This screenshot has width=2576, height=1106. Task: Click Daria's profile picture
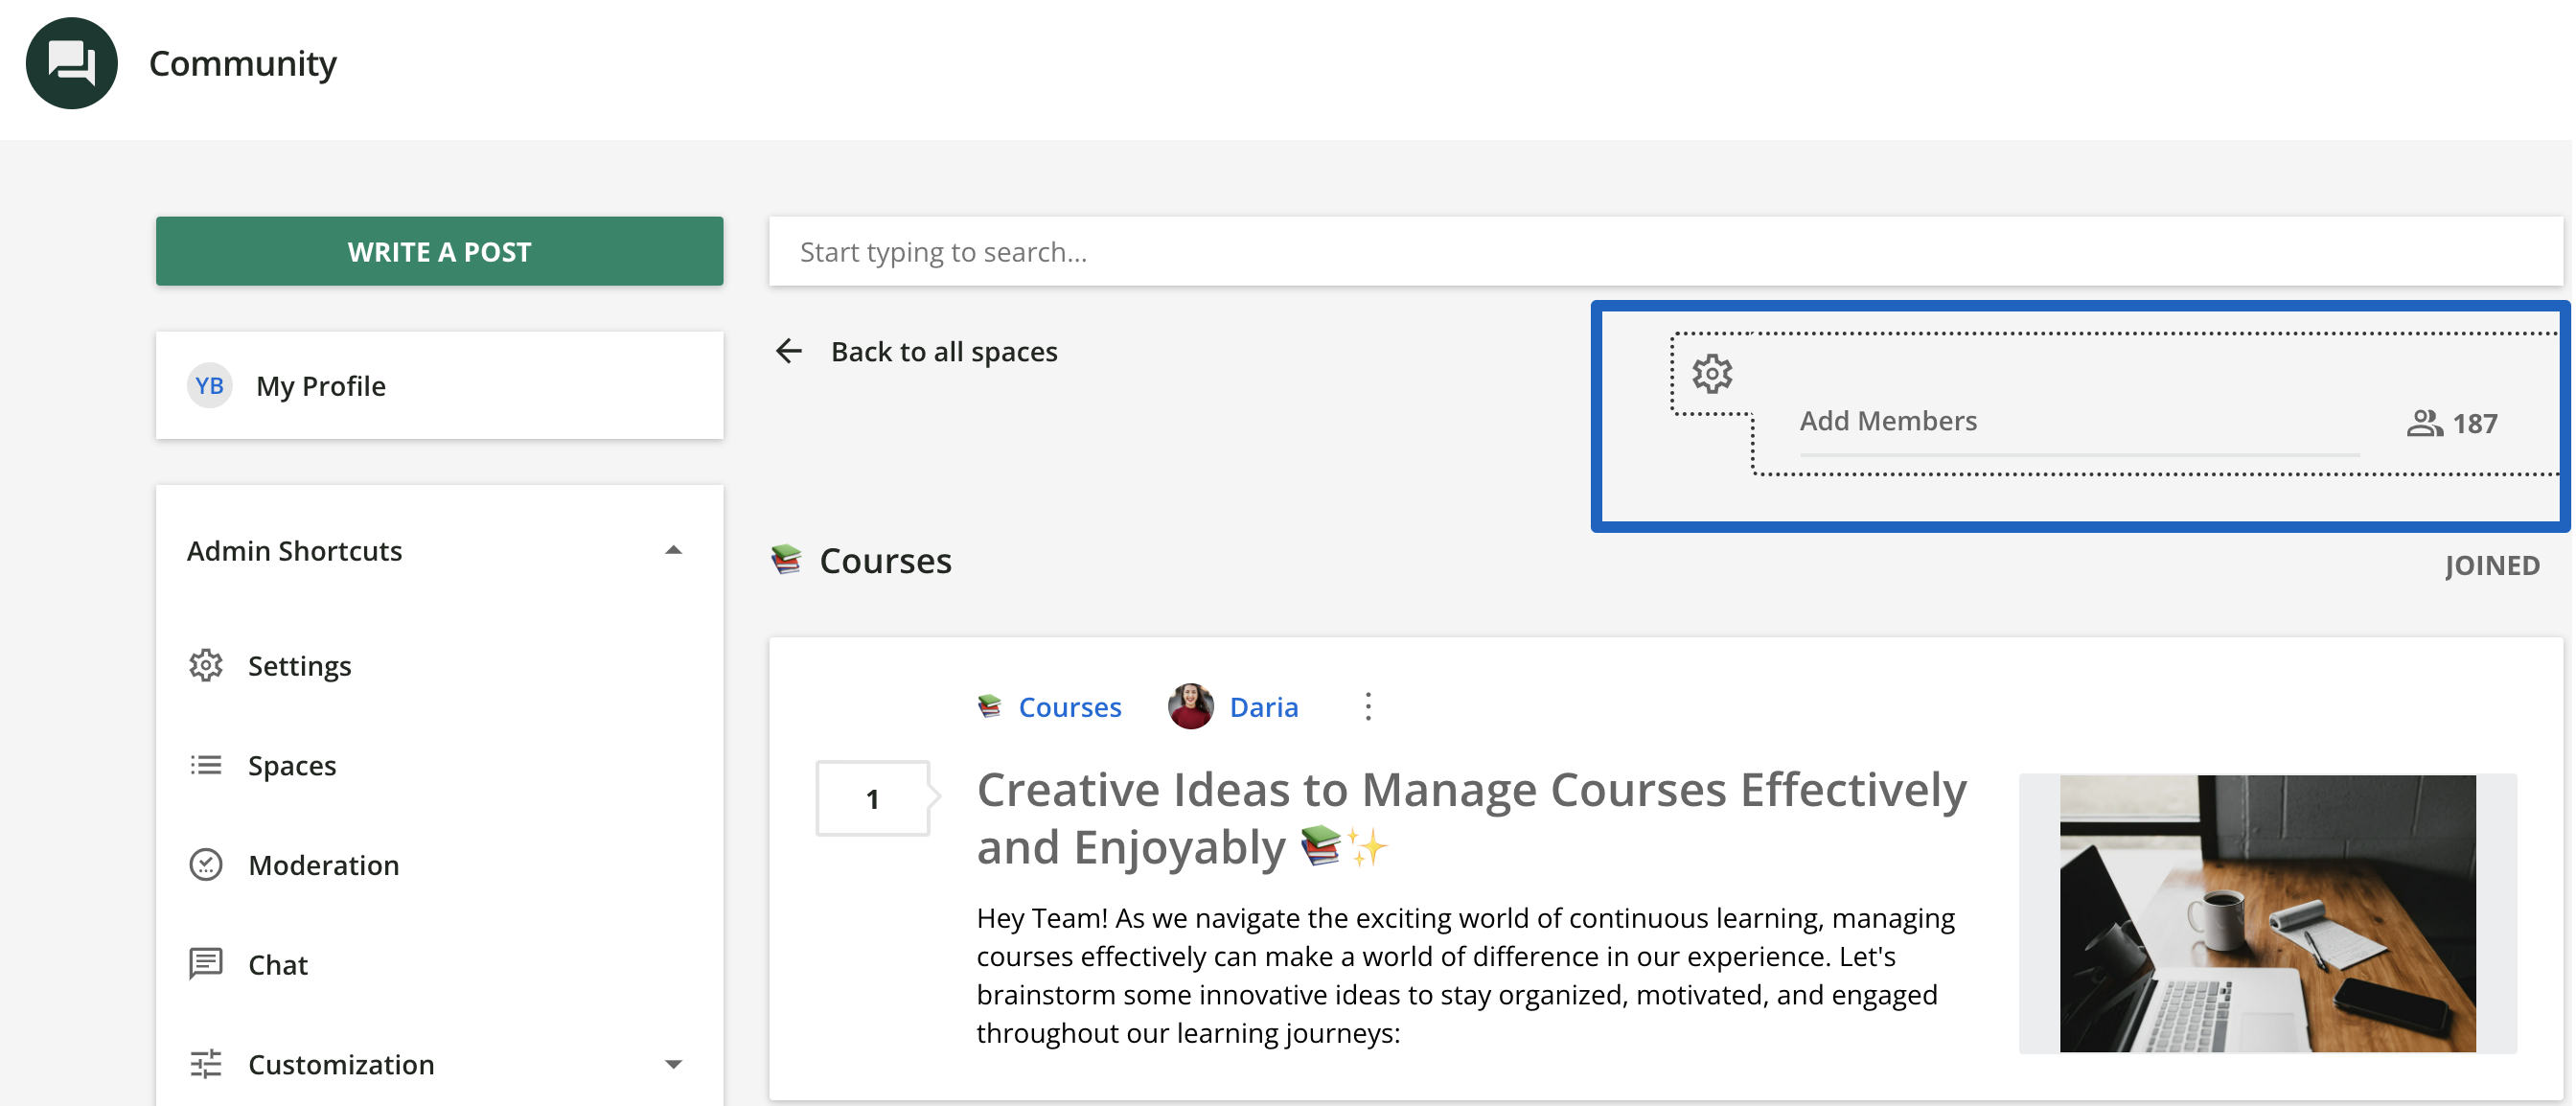[x=1190, y=706]
